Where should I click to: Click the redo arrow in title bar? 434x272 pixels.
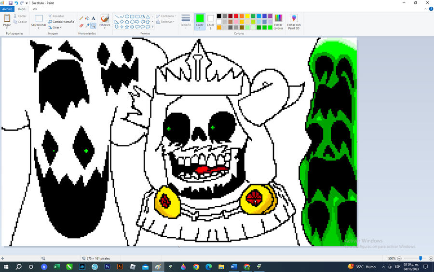(22, 3)
